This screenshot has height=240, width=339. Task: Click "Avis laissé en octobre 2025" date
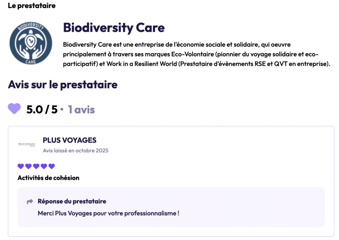coord(75,151)
